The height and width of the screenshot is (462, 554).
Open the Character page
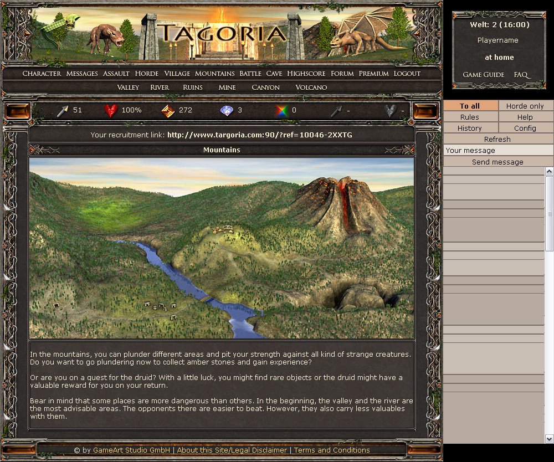coord(42,74)
